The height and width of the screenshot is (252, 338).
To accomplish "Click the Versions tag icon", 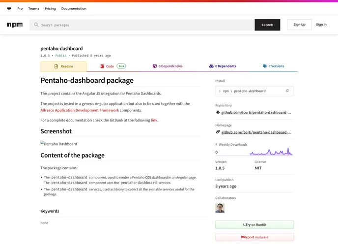I will [x=265, y=66].
